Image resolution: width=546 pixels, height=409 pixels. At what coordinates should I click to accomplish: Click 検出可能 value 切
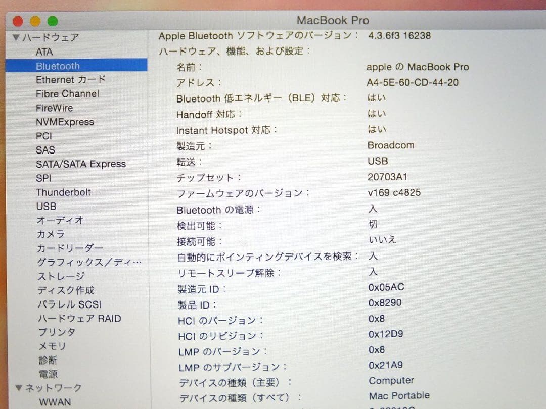click(373, 224)
